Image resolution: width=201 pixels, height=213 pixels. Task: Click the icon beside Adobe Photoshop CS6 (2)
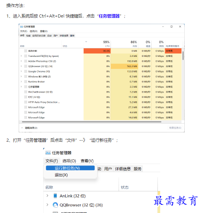(26, 61)
